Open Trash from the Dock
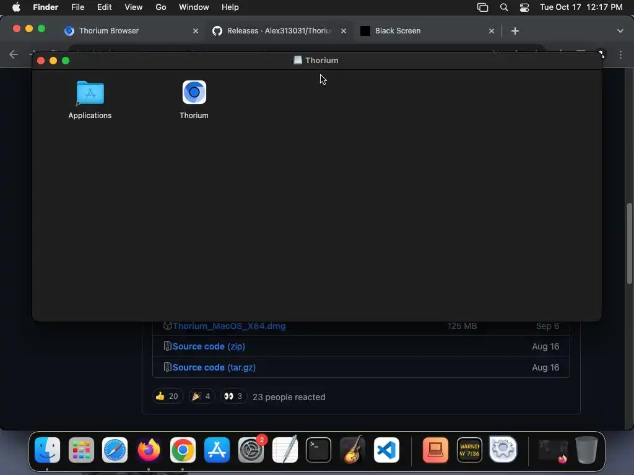This screenshot has height=475, width=634. point(586,450)
